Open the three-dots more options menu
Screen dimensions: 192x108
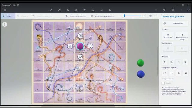[156, 16]
